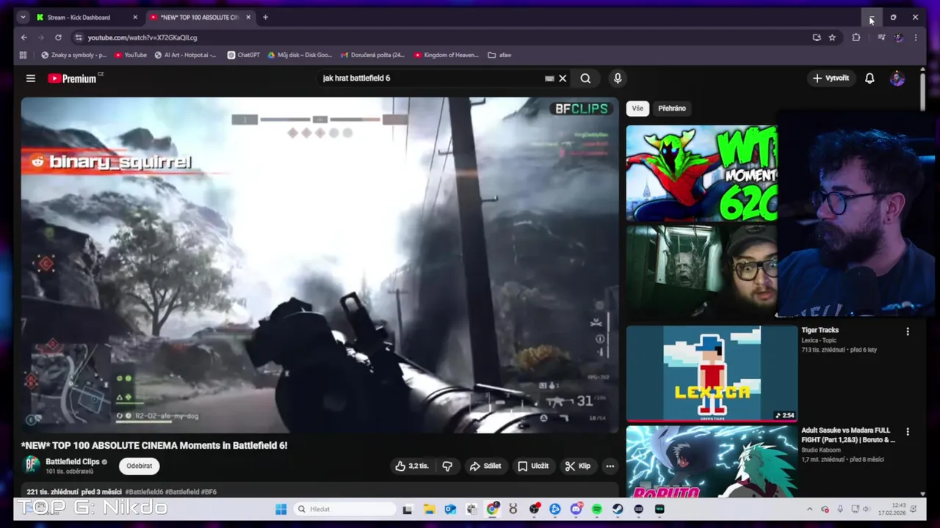Open options menu for Adult Sasuke vs Madara
Screen dimensions: 940x528
pos(908,432)
